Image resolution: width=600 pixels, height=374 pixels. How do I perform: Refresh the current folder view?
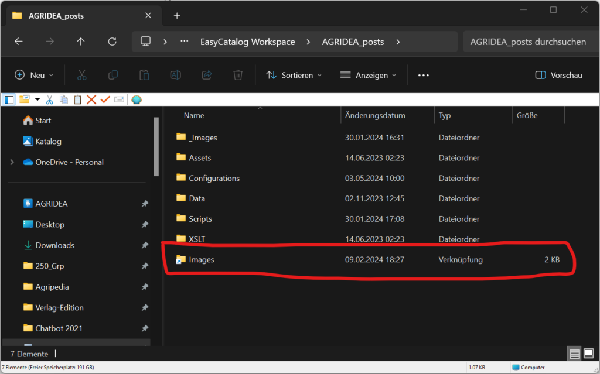click(112, 42)
